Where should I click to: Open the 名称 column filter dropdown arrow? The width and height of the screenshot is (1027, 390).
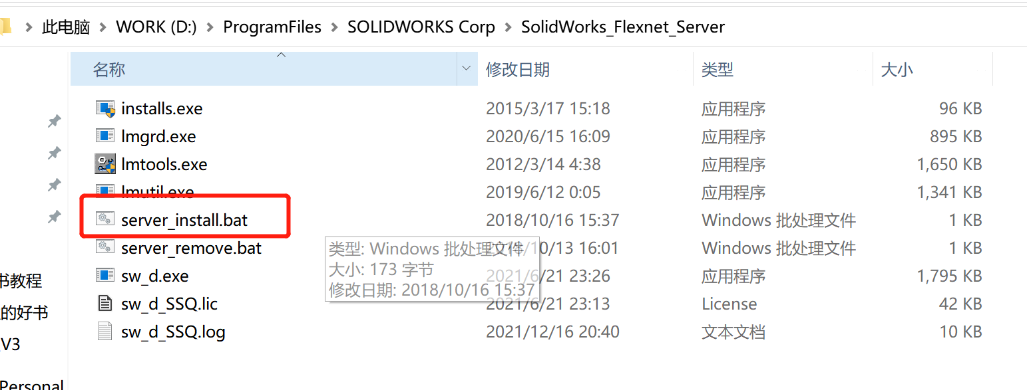pyautogui.click(x=467, y=68)
